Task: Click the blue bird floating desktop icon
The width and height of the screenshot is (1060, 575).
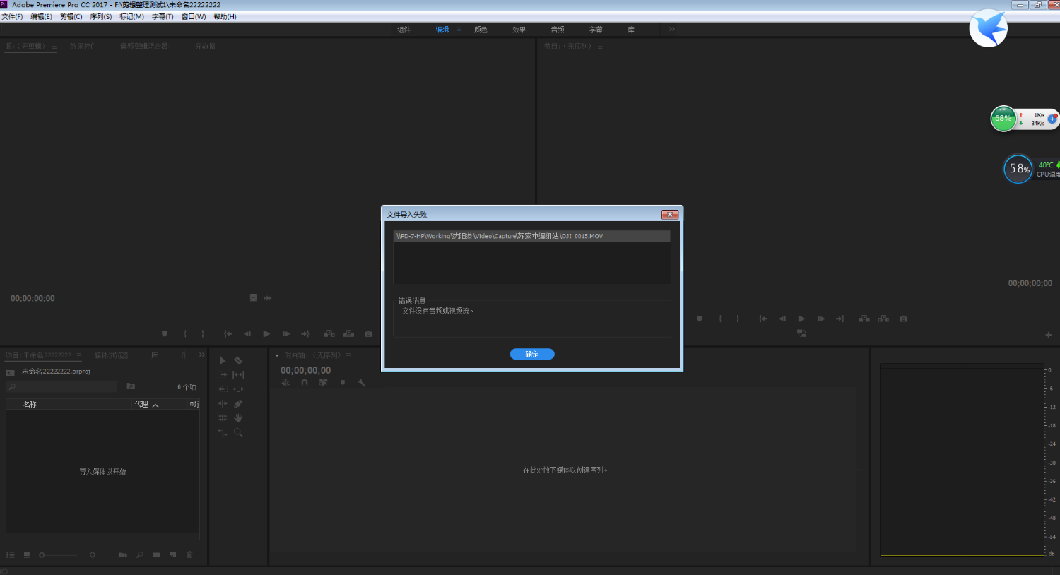Action: pos(988,28)
